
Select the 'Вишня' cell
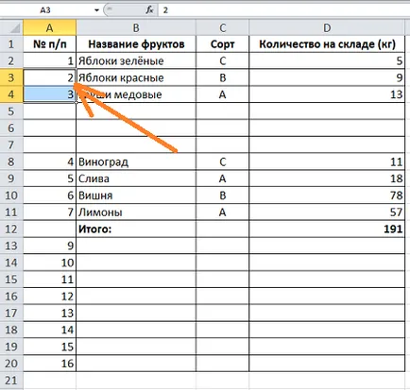(136, 195)
